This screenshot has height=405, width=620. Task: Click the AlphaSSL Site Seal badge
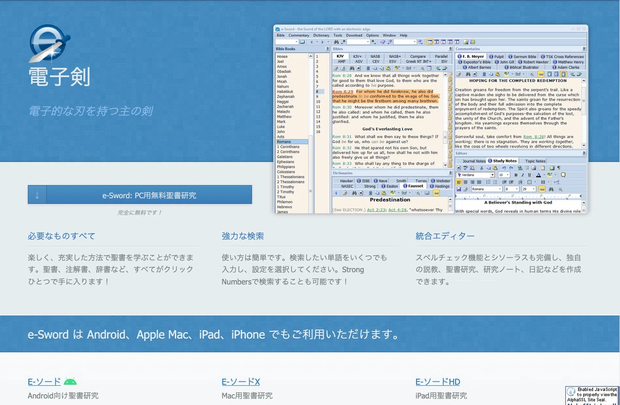[592, 395]
